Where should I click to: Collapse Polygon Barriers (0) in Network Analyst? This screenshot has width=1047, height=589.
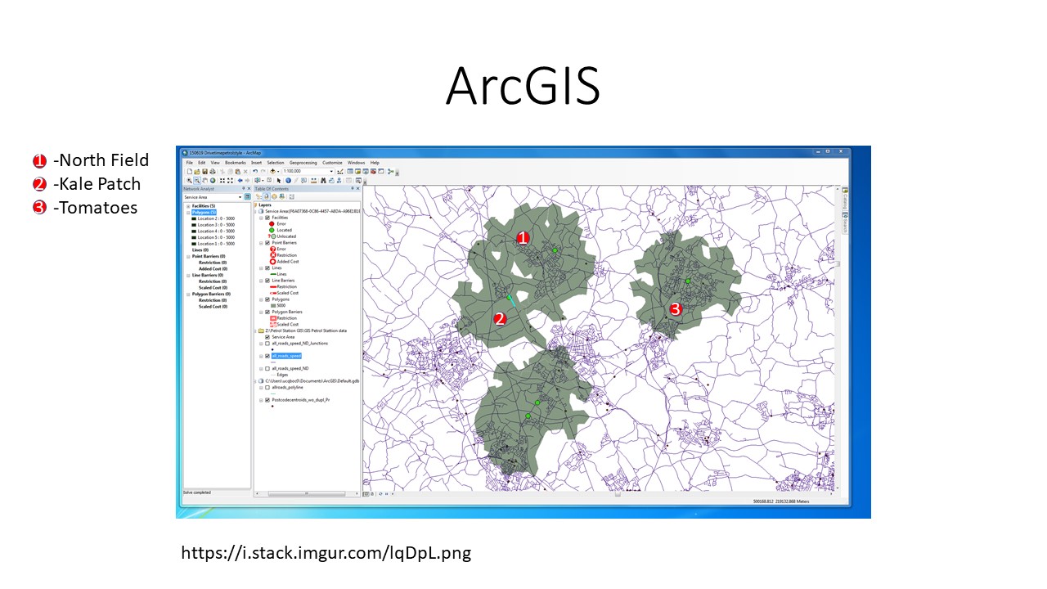(188, 294)
